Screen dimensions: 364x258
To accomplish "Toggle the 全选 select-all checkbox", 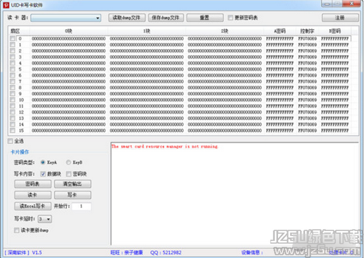I will click(10, 141).
